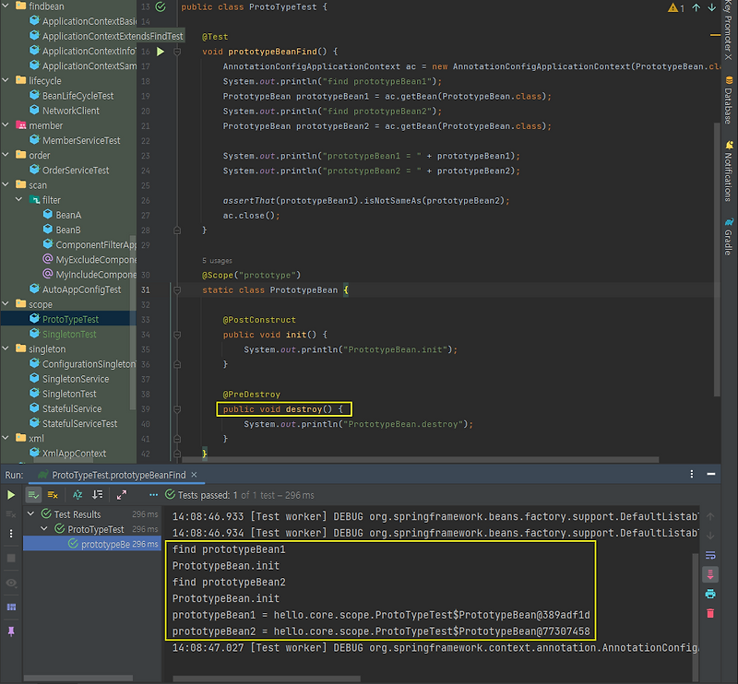The image size is (738, 684).
Task: Pin the Run tab with the pin icon
Action: click(11, 631)
